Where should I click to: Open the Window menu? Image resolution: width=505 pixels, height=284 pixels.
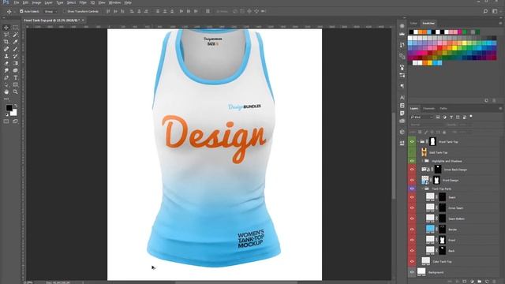114,2
